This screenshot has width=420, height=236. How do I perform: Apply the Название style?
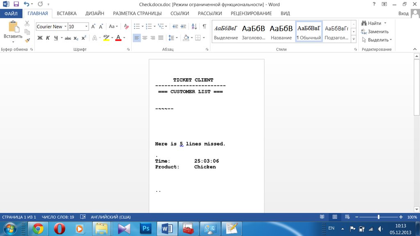tap(281, 32)
